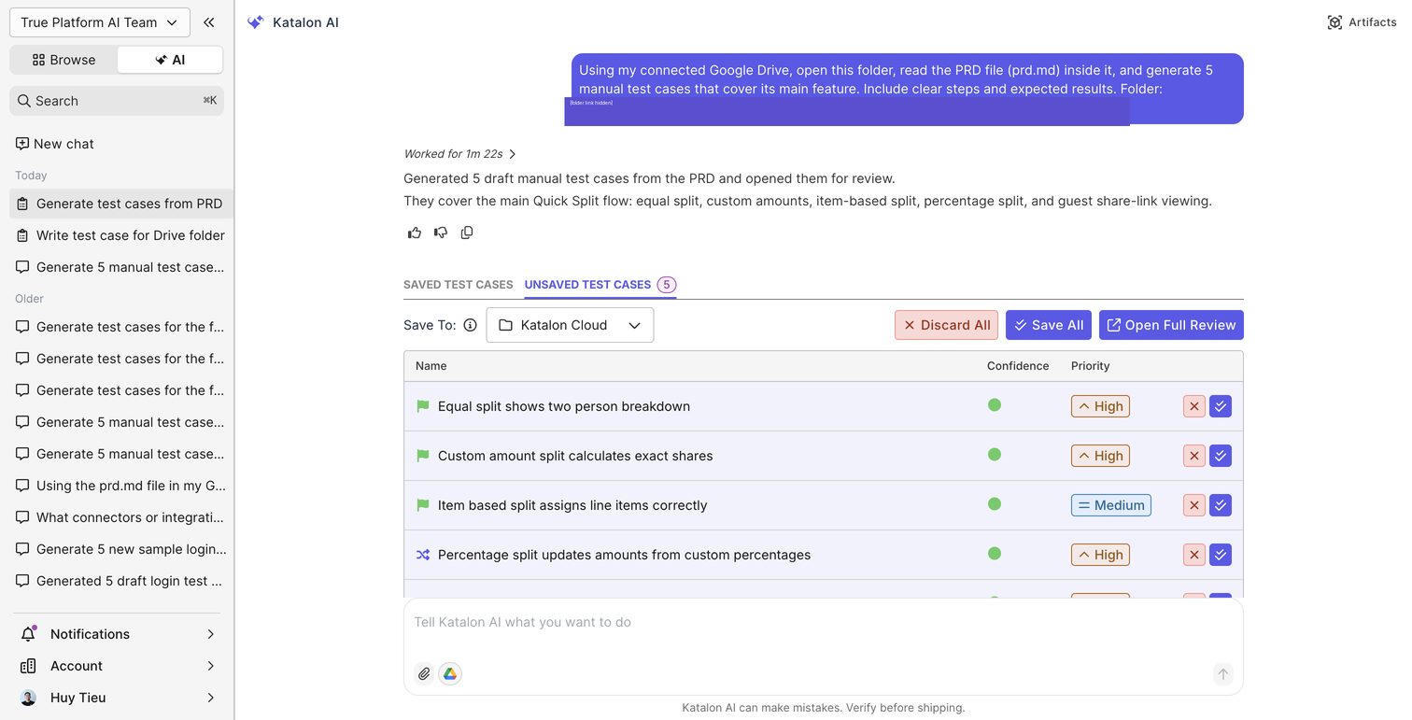Open Artifacts panel
This screenshot has height=720, width=1412.
(x=1362, y=22)
